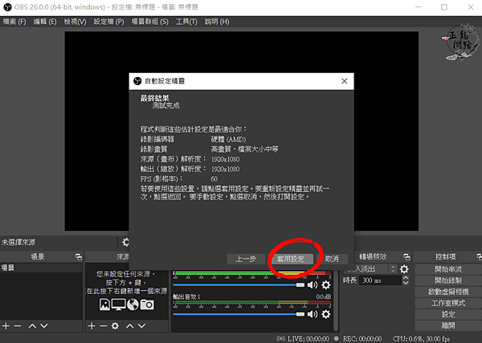The width and height of the screenshot is (482, 343).
Task: Open transition properties gear icon
Action: (404, 269)
